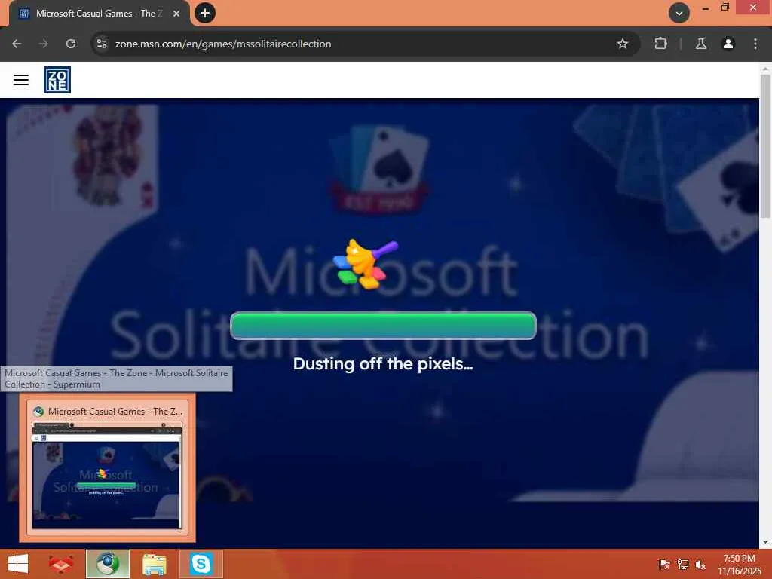Screen dimensions: 772x579
Task: Open the hamburger menu on Zone site
Action: point(20,80)
